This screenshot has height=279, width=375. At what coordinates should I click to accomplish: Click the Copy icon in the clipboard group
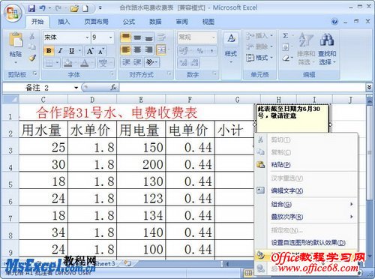click(x=32, y=47)
